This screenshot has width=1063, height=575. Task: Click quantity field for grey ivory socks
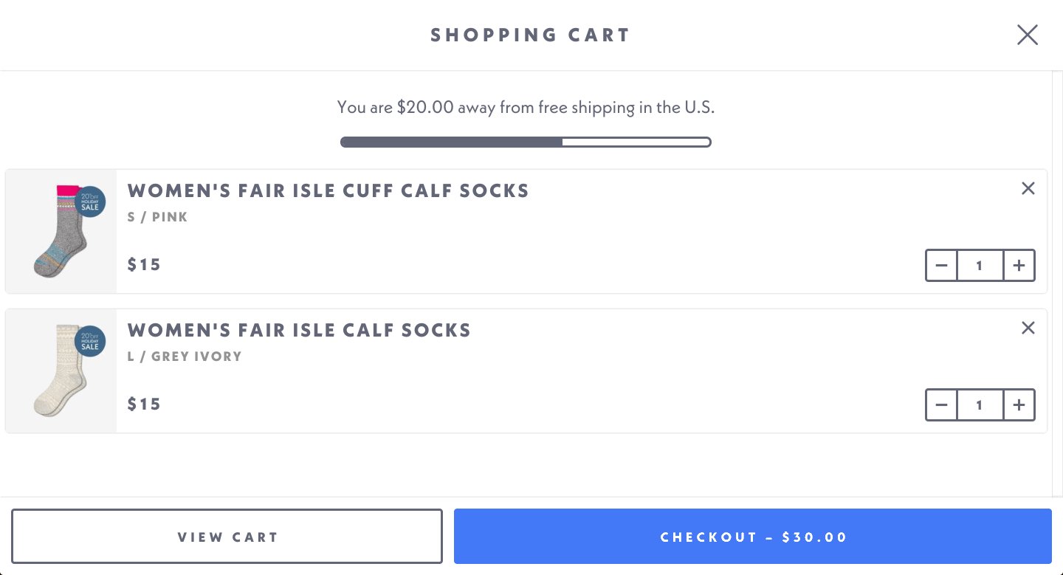(x=980, y=405)
